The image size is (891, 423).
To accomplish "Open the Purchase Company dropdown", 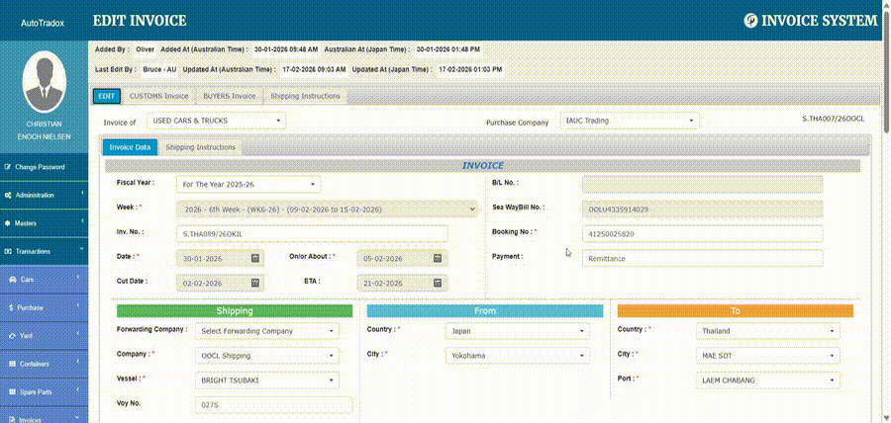I will coord(629,121).
